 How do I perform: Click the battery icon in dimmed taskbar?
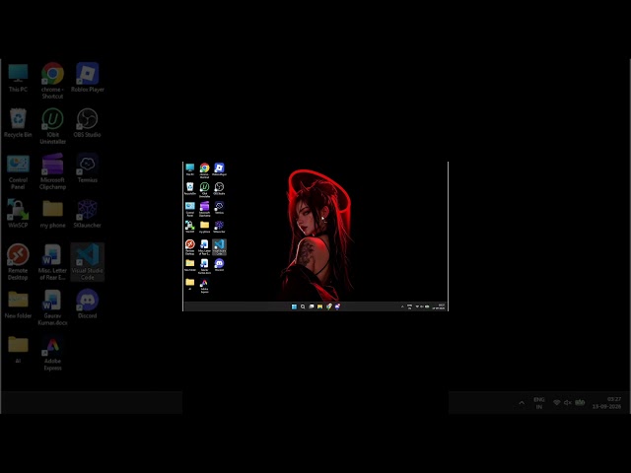tap(580, 403)
